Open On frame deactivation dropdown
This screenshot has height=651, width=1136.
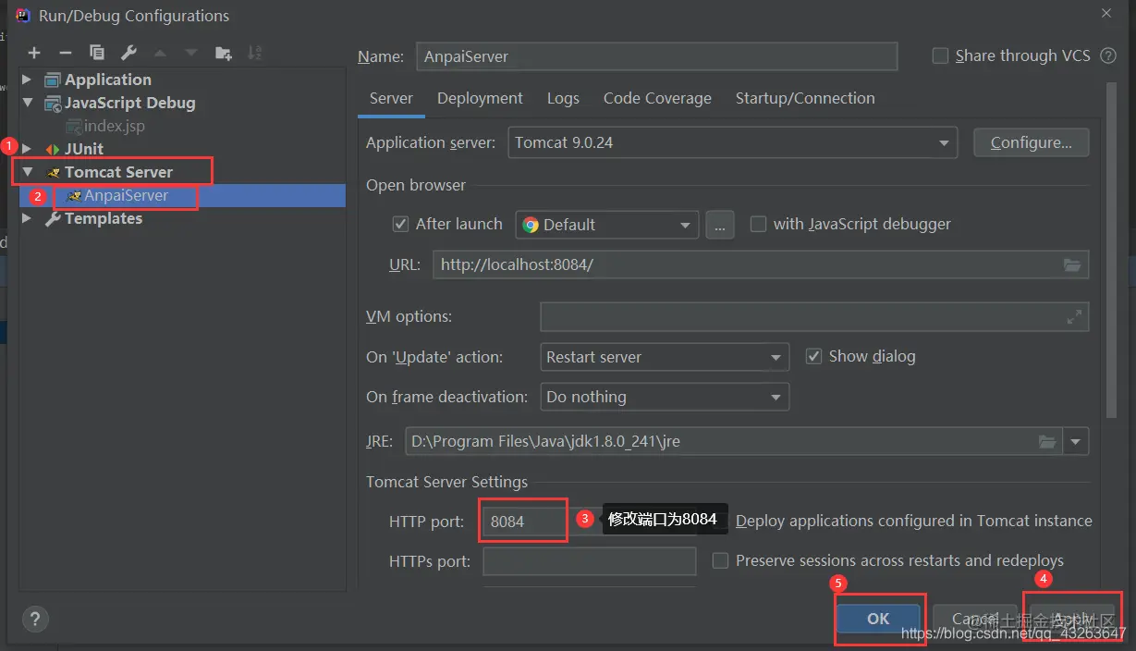coord(665,397)
